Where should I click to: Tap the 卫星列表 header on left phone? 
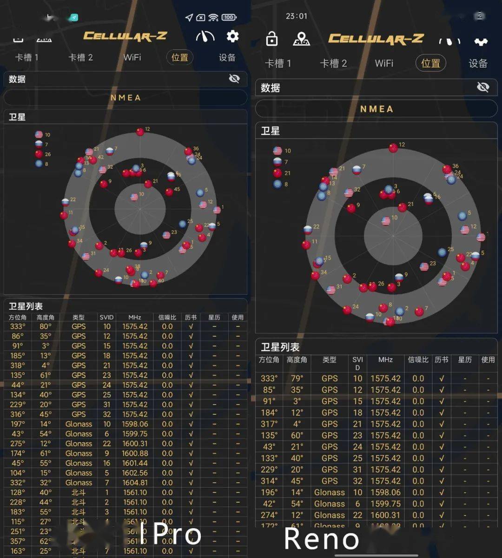point(26,306)
